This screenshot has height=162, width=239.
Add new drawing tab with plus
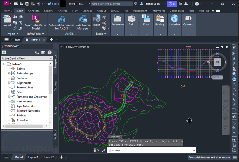point(52,40)
